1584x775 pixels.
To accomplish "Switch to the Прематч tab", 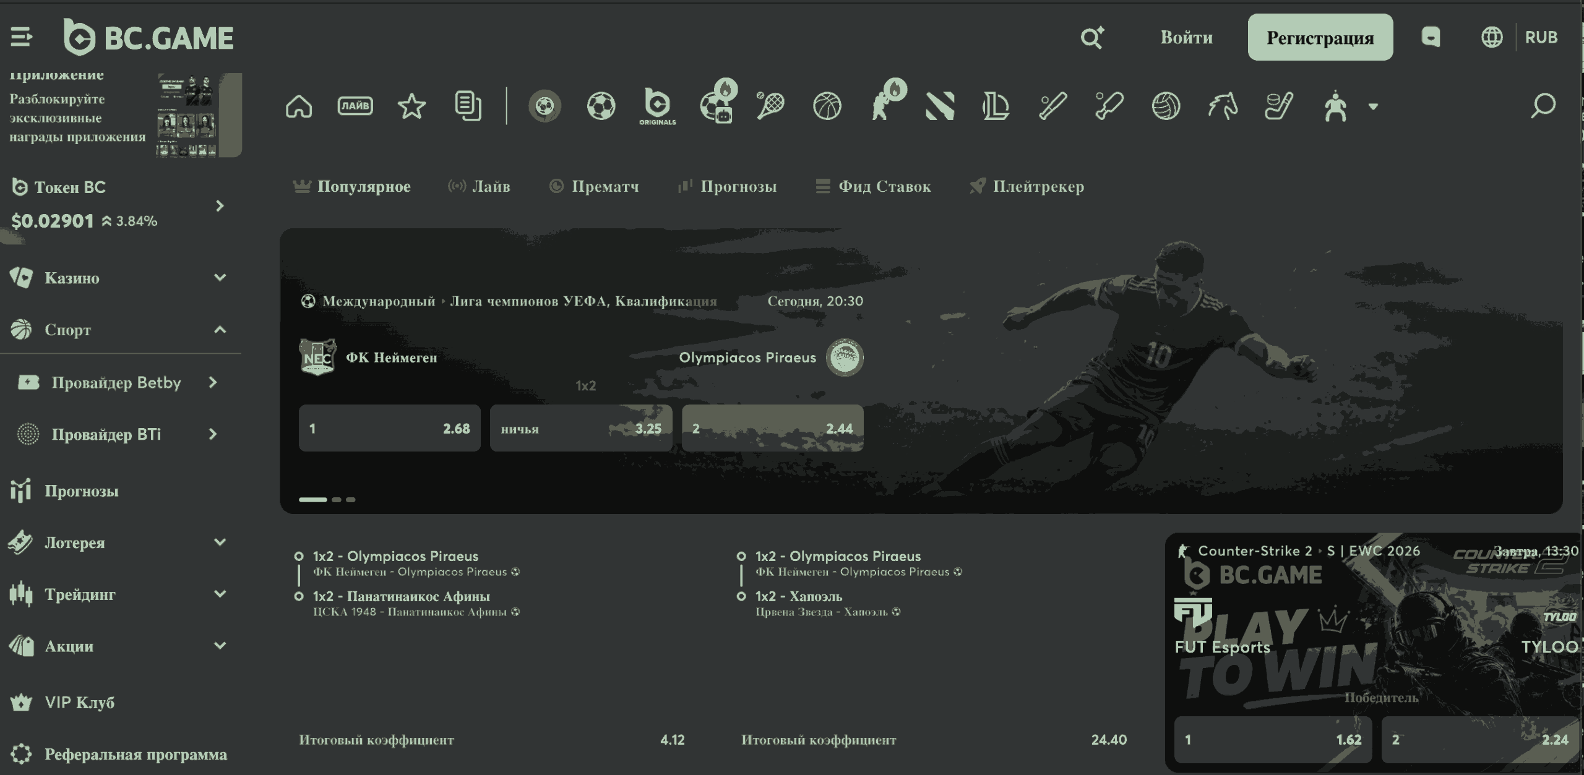I will (594, 186).
